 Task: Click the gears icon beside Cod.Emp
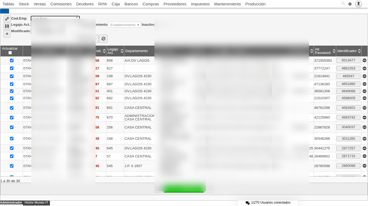coord(7,19)
